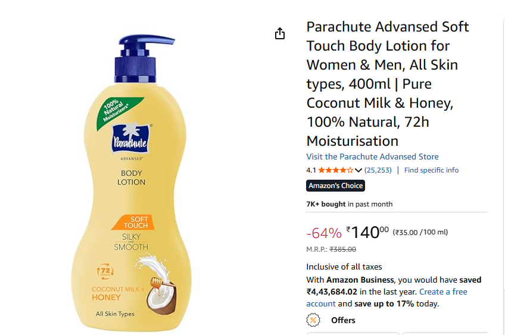Screen dimensions: 505x335
Task: Click the Amazon's Choice badge
Action: 335,186
